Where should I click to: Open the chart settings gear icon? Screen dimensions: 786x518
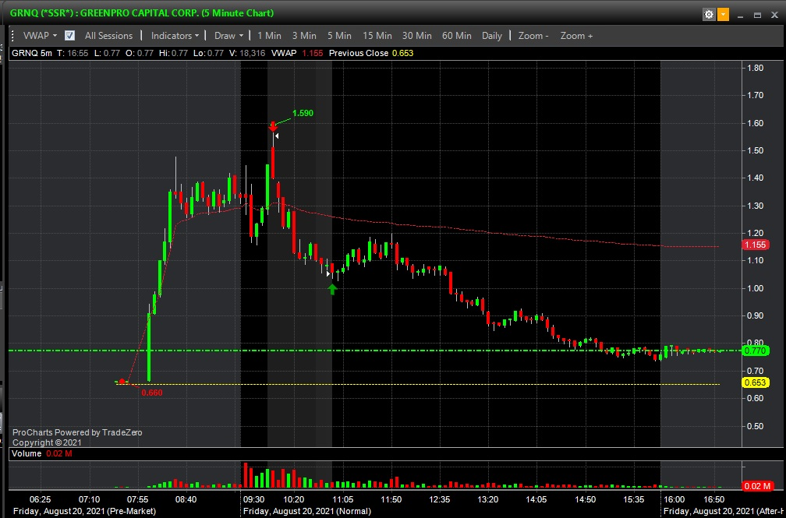[709, 14]
